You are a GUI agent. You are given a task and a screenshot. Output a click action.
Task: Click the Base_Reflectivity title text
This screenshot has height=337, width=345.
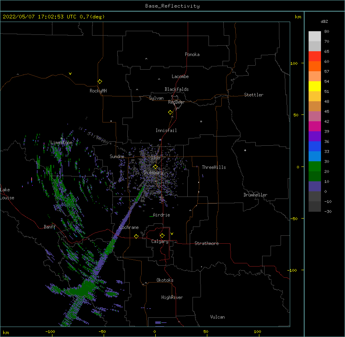tap(172, 6)
